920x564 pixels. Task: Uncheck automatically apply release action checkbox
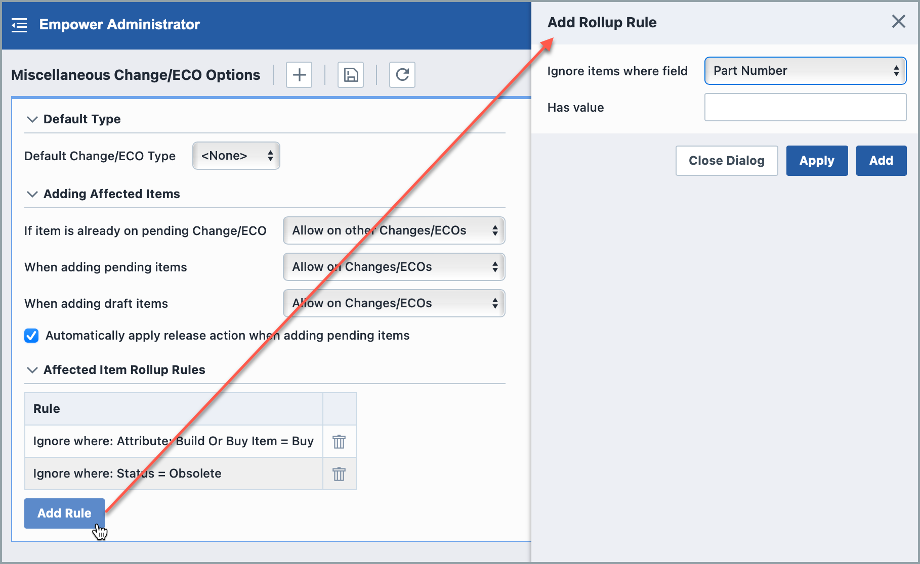pos(31,336)
